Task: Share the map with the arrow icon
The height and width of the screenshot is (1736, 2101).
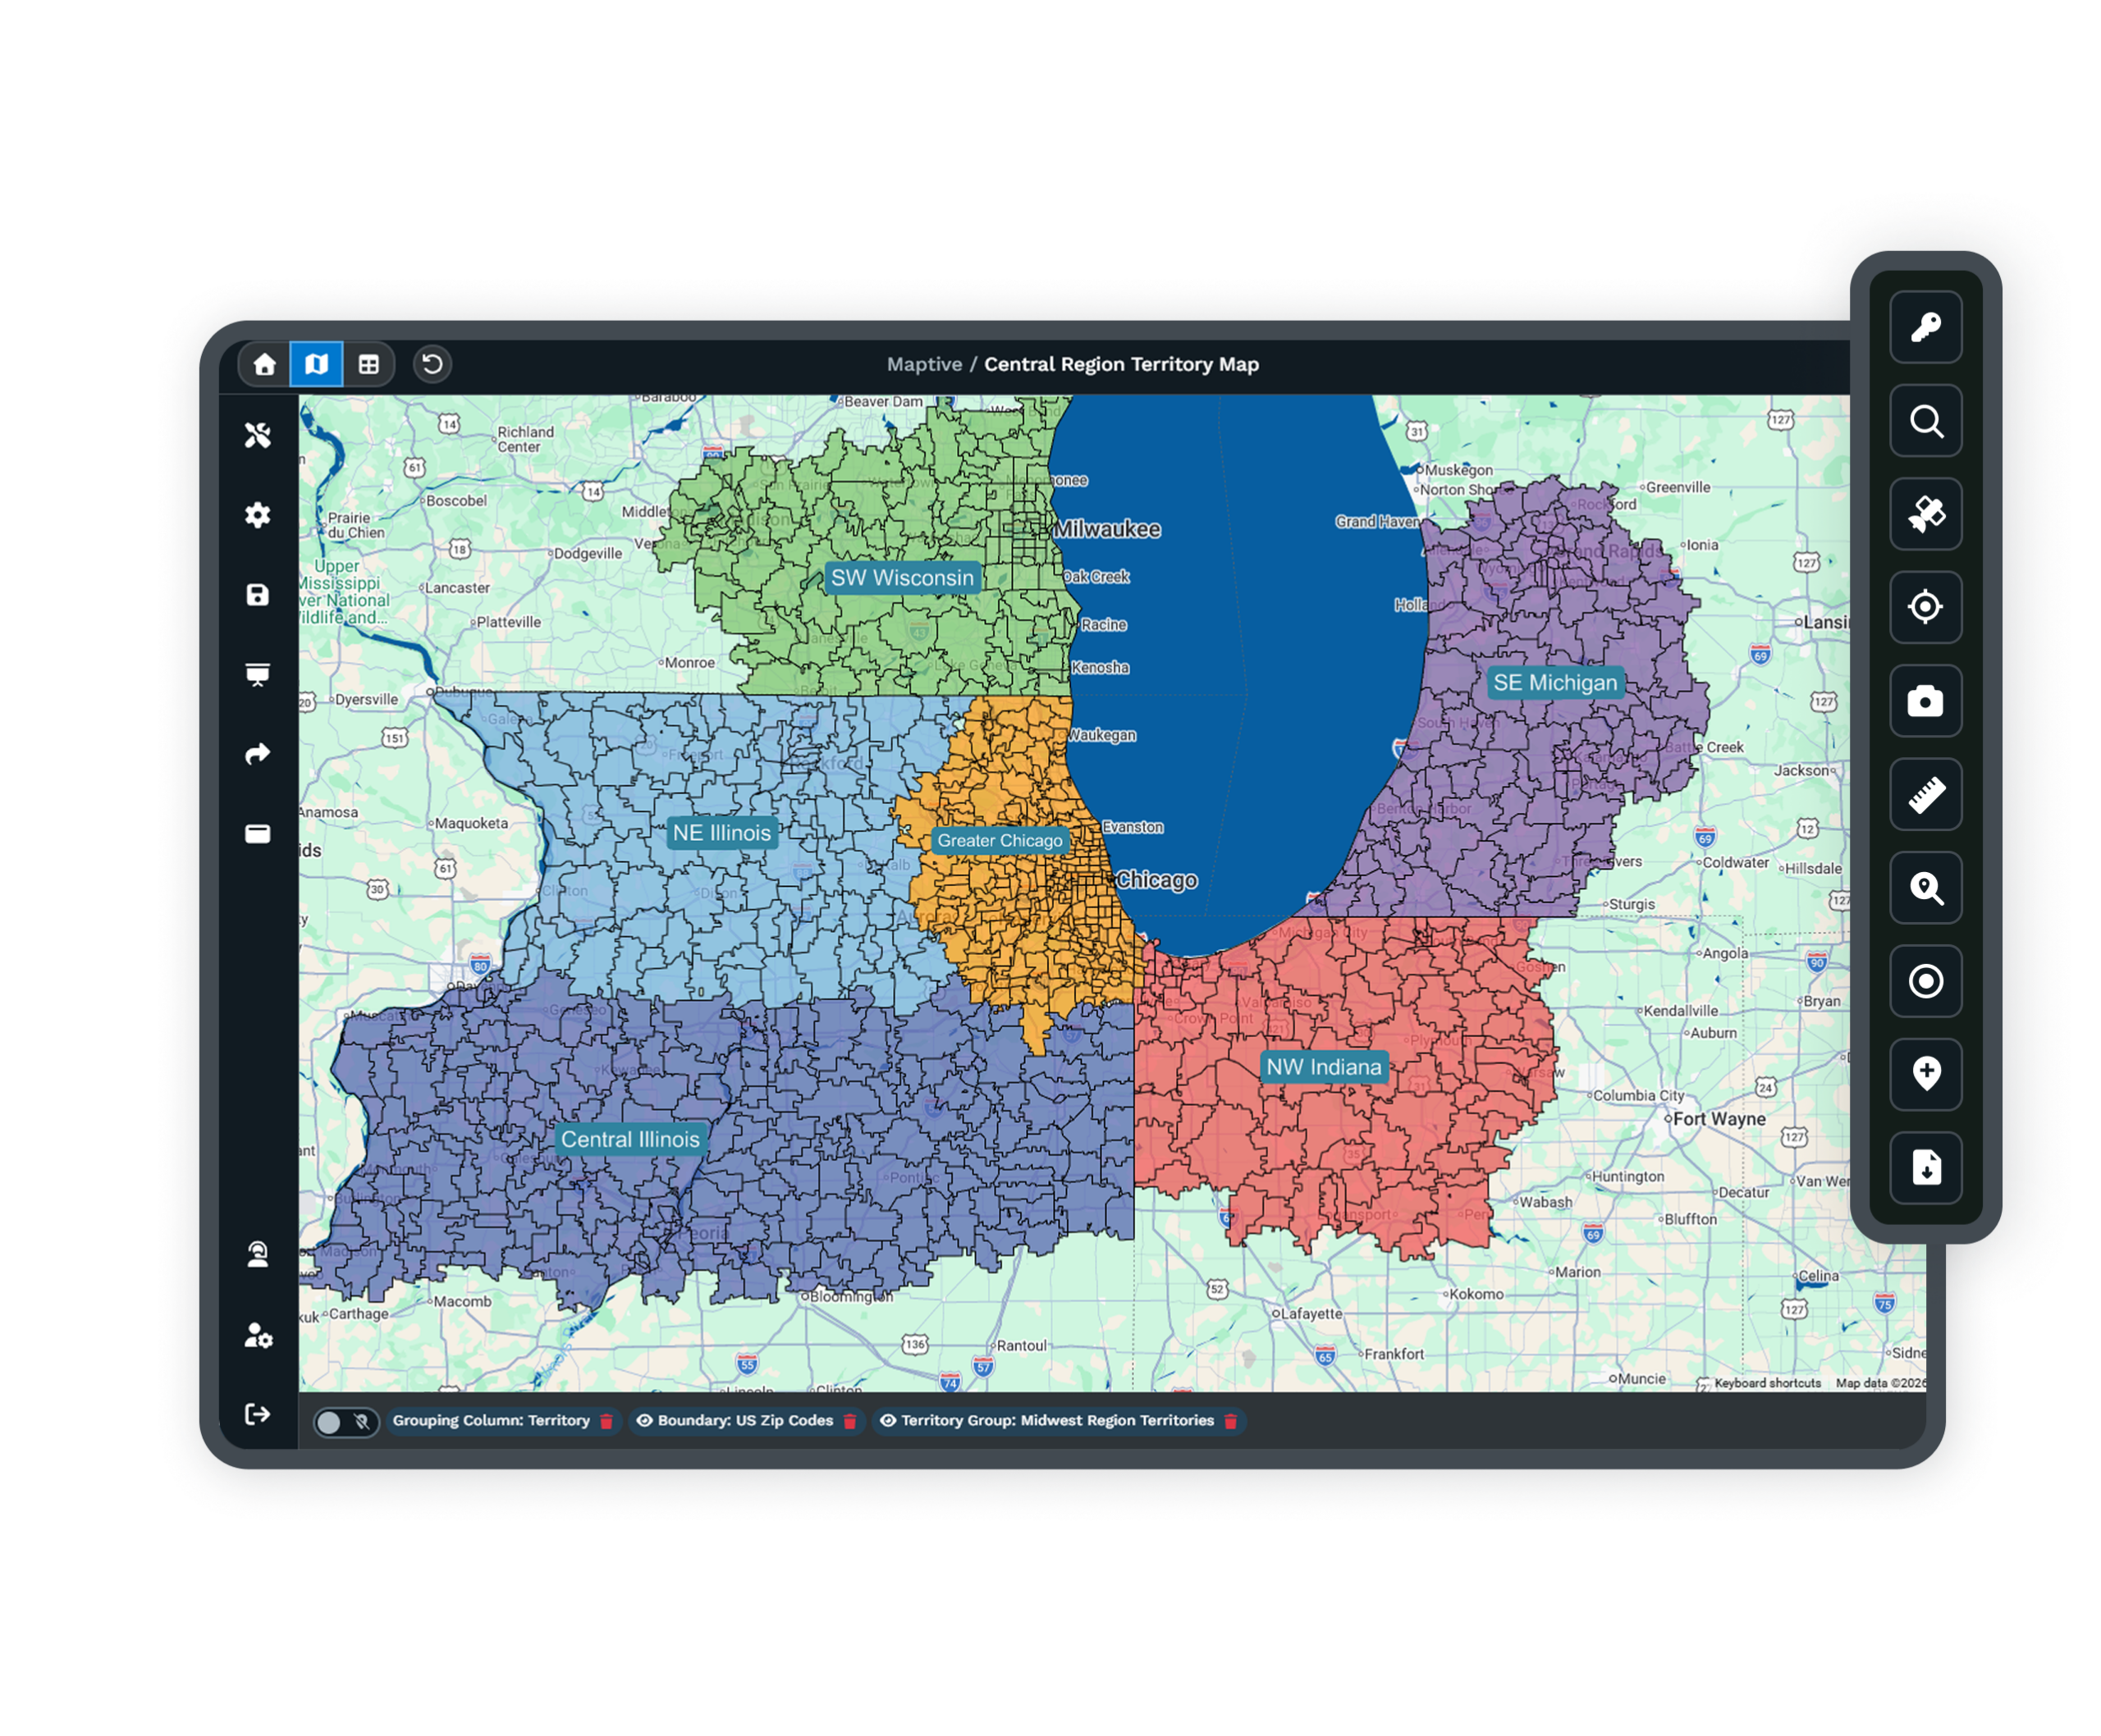Action: point(259,754)
